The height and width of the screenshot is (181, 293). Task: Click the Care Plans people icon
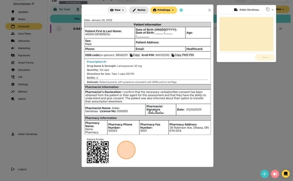click(x=13, y=34)
